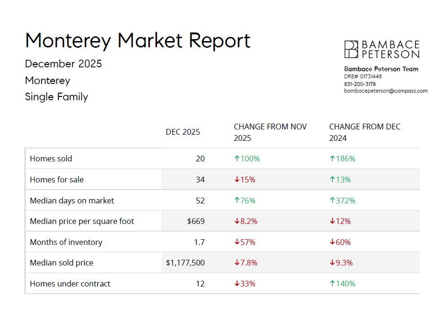
Task: Click the red down arrow beside 15%
Action: click(x=236, y=180)
